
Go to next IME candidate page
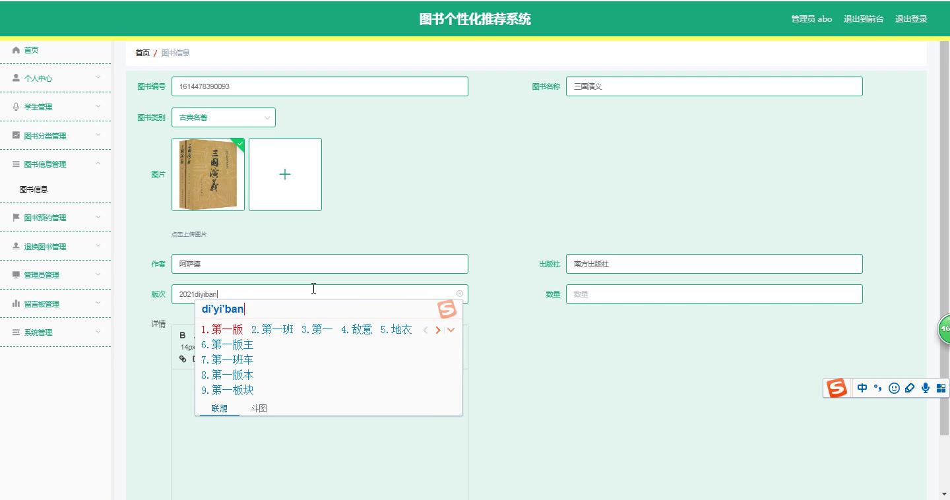438,330
